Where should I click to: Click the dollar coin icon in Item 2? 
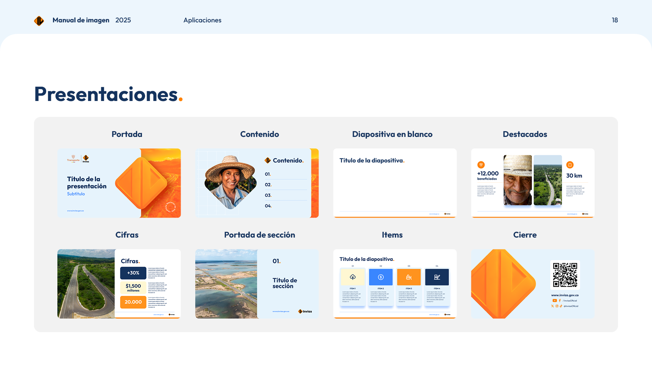coord(381,277)
